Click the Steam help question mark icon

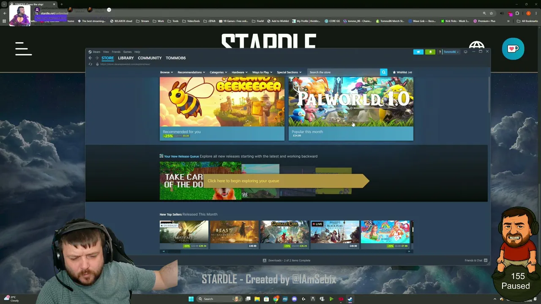click(440, 52)
